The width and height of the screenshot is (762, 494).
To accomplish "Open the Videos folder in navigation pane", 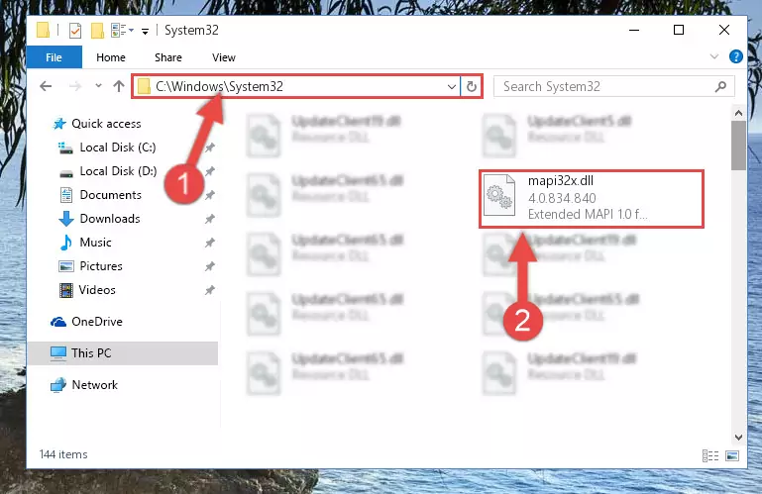I will [x=97, y=290].
